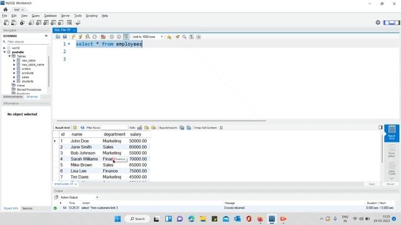Image resolution: width=401 pixels, height=225 pixels.
Task: Toggle the auto-commit mode button
Action: [126, 37]
